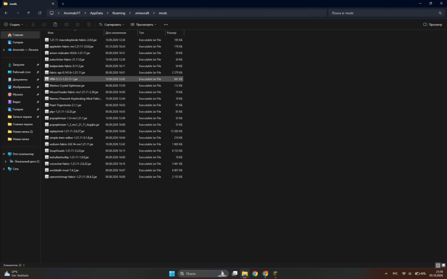This screenshot has width=447, height=279.
Task: Delete the selected file with trash icon
Action: (89, 25)
